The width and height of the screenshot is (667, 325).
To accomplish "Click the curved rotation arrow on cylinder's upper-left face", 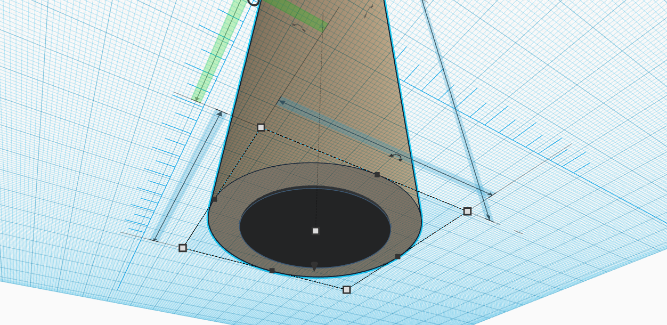I will (299, 27).
